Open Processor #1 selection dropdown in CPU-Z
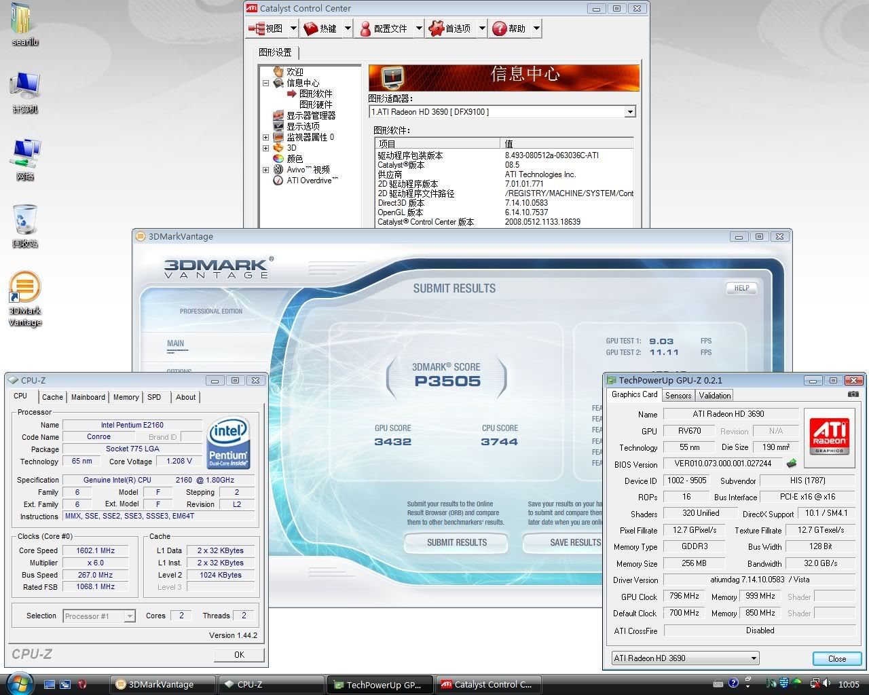The width and height of the screenshot is (869, 695). point(99,616)
